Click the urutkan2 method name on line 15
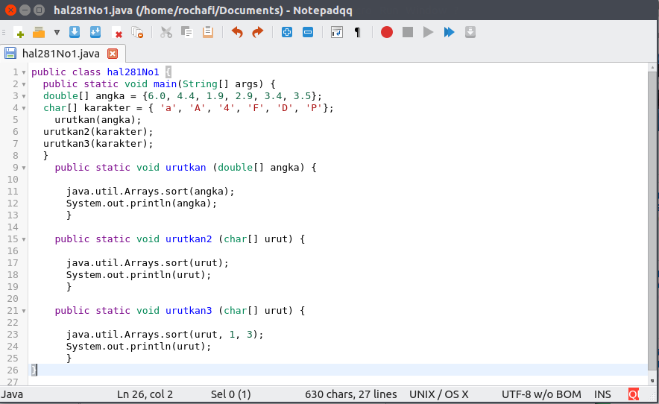This screenshot has height=404, width=659. (x=189, y=239)
